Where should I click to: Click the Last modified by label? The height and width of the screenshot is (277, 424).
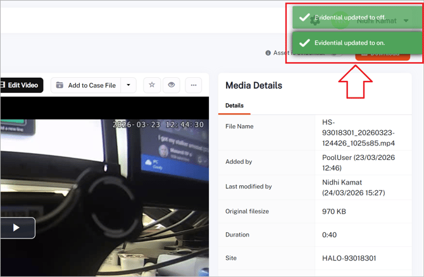click(249, 187)
